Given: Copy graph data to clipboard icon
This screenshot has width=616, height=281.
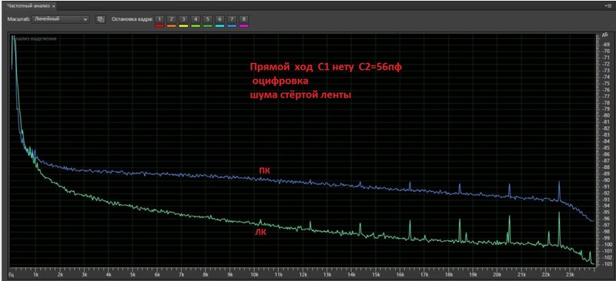Looking at the screenshot, I should (101, 19).
